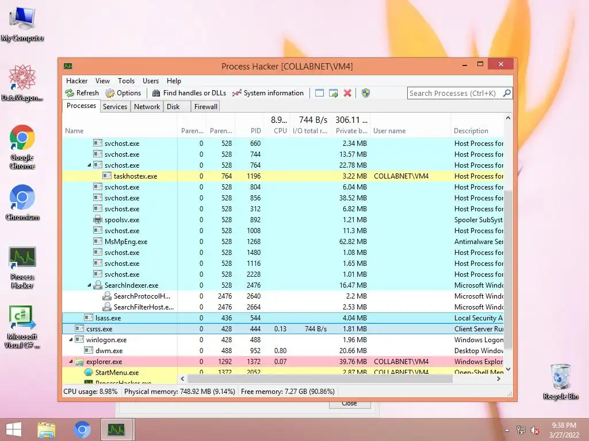
Task: Open Find handles or DLLs
Action: coord(189,93)
